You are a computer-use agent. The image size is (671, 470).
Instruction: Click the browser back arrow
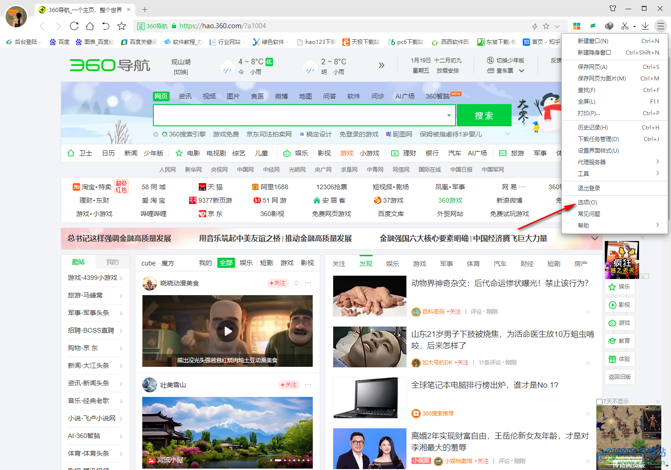(43, 26)
